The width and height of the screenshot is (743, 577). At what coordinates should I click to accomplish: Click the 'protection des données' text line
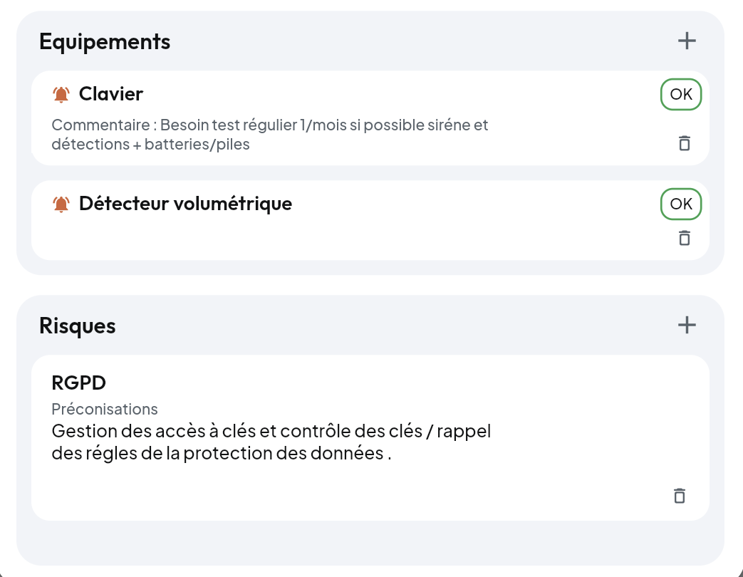pos(221,454)
